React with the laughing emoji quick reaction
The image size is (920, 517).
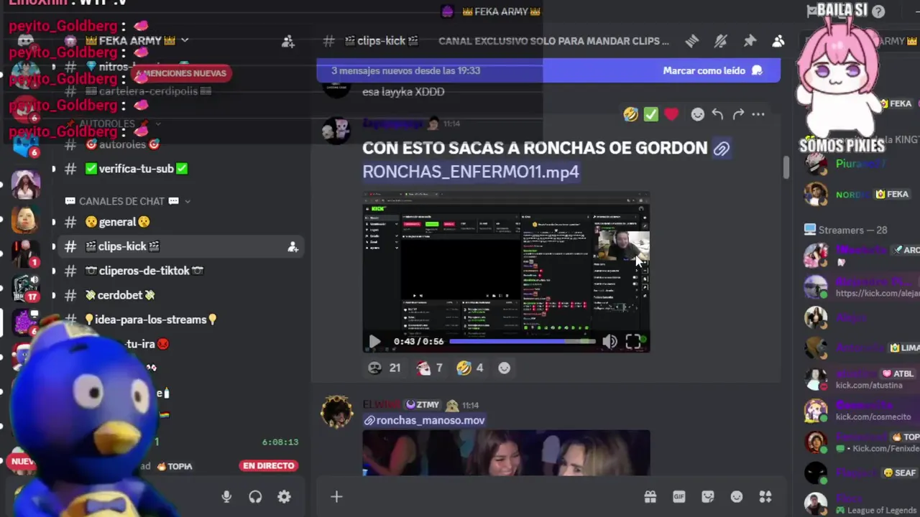click(631, 114)
